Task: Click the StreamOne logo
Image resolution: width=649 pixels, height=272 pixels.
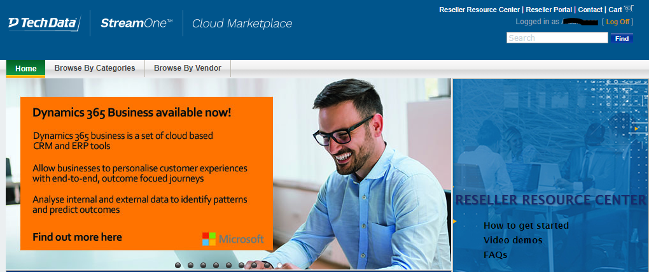Action: (136, 24)
